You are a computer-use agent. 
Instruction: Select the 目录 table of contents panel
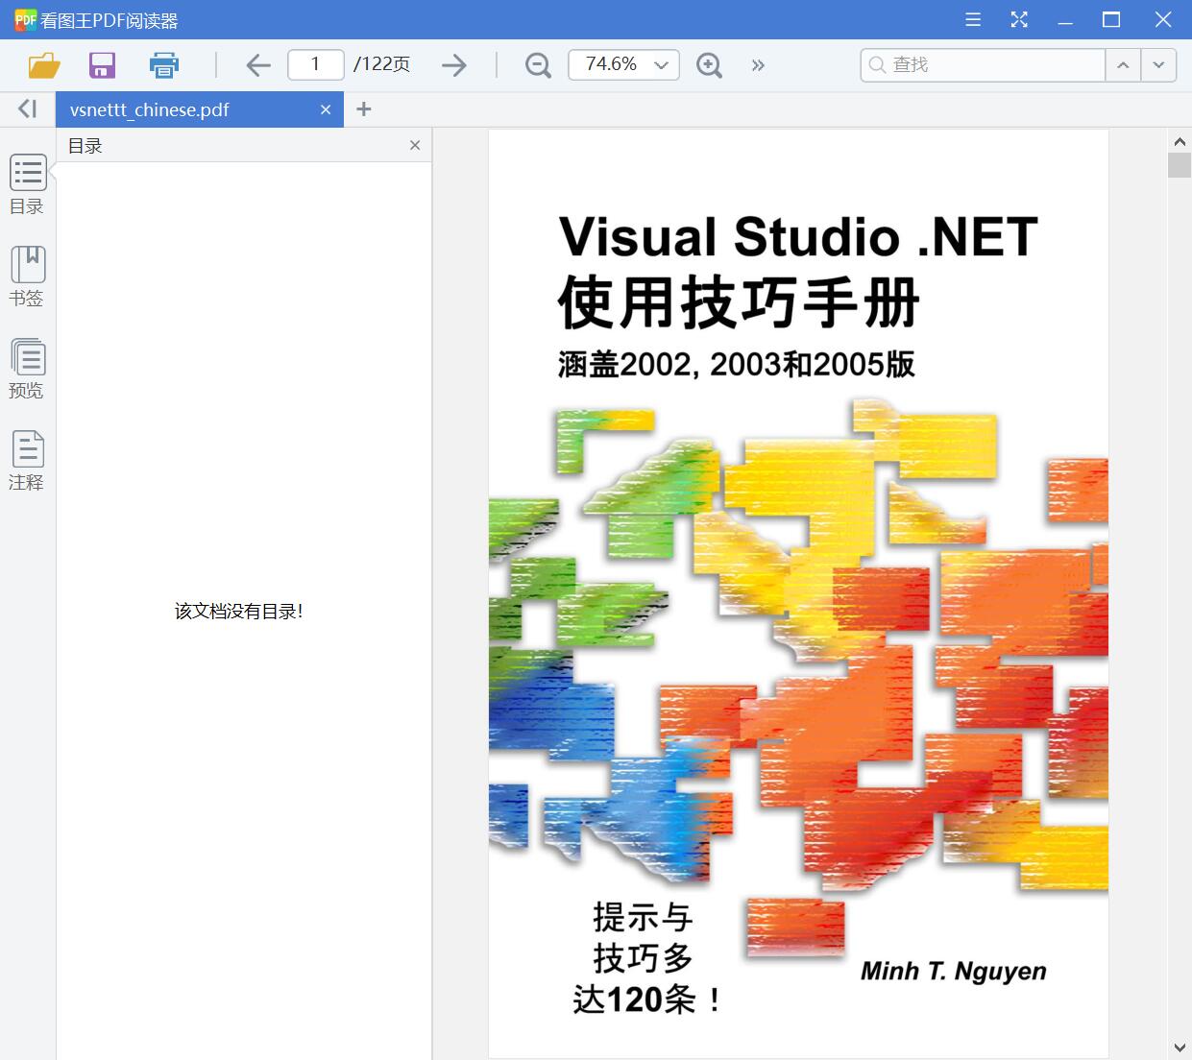click(27, 183)
